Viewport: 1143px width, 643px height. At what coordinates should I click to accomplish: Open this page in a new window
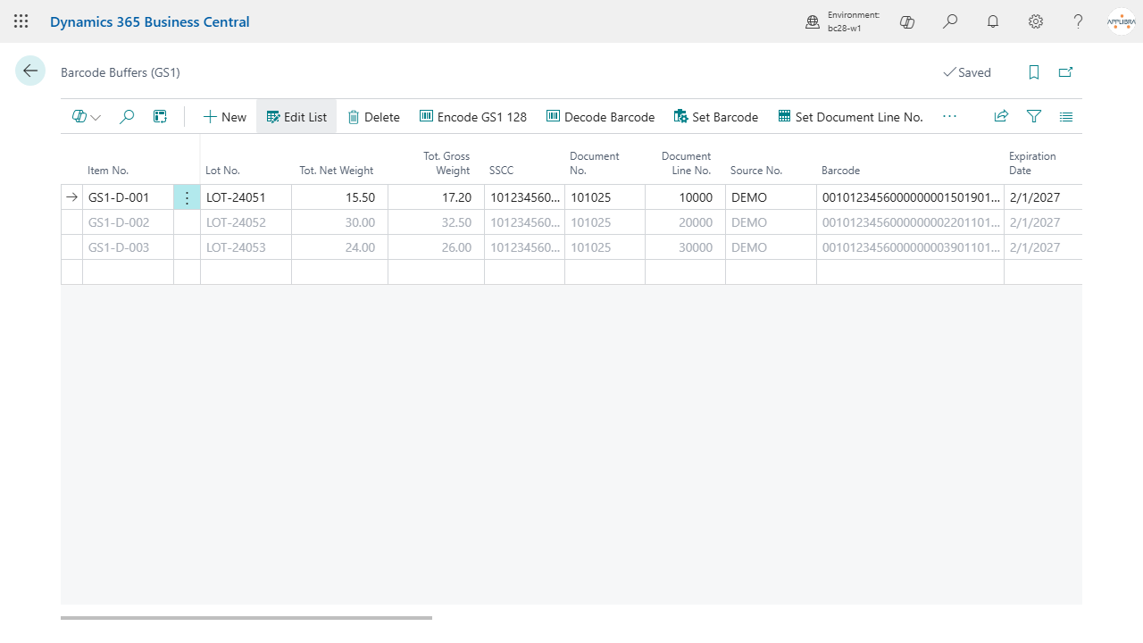pyautogui.click(x=1065, y=72)
